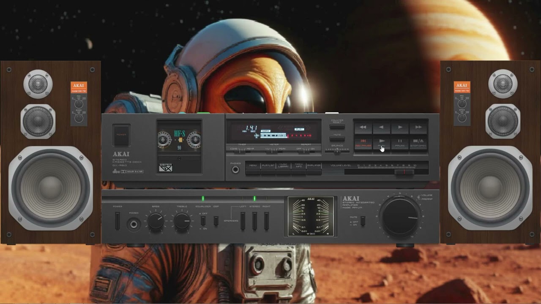
Task: Click the right speaker midrange driver
Action: click(503, 121)
